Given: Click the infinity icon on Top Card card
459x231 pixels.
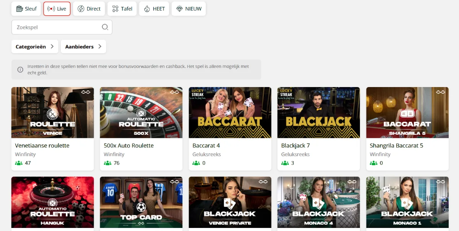Looking at the screenshot, I should [174, 182].
